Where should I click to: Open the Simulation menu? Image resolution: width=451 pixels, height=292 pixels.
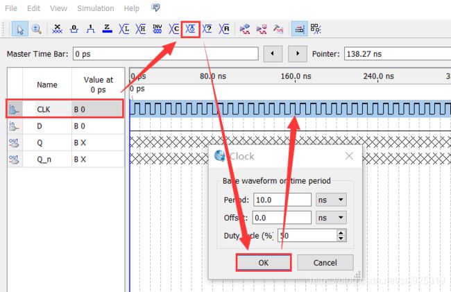[96, 8]
